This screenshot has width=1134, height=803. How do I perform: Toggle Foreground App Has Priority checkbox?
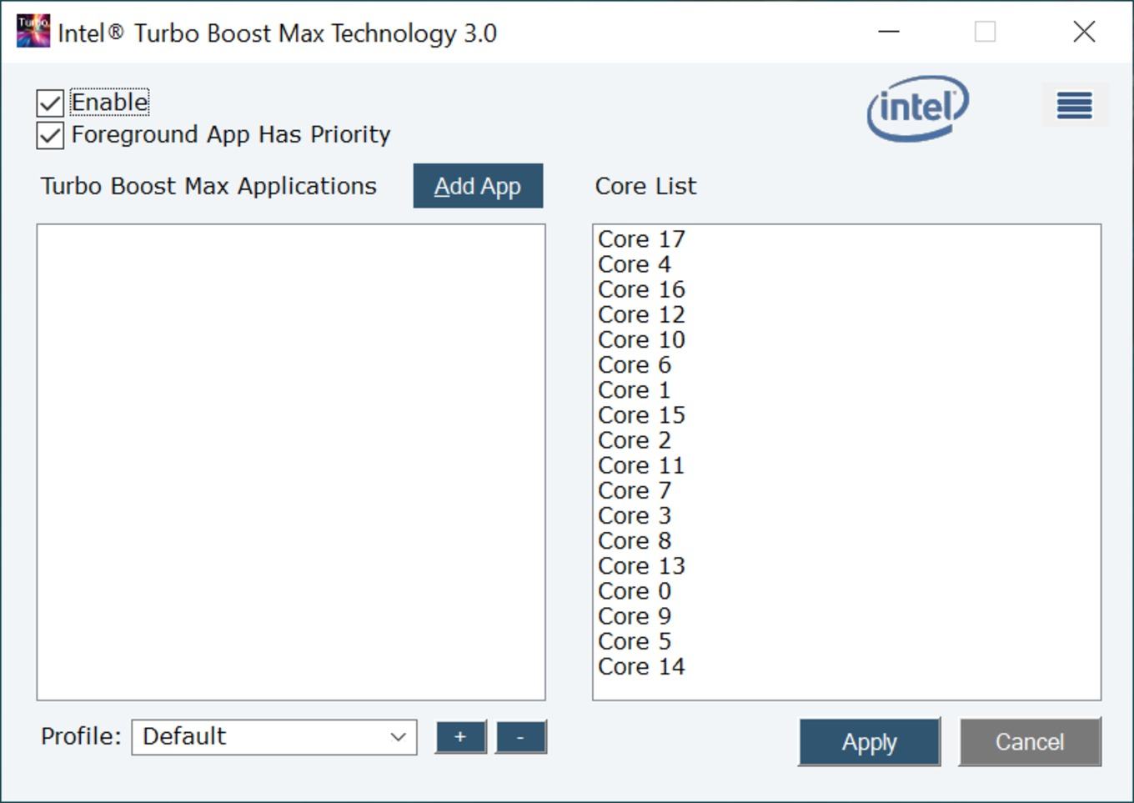(50, 135)
